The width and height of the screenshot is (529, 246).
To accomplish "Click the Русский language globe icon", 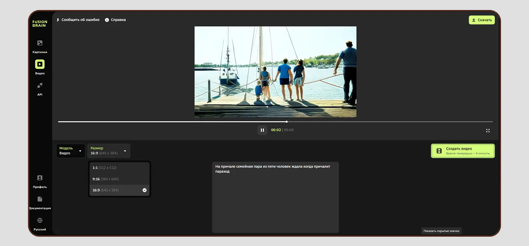I will point(40,220).
